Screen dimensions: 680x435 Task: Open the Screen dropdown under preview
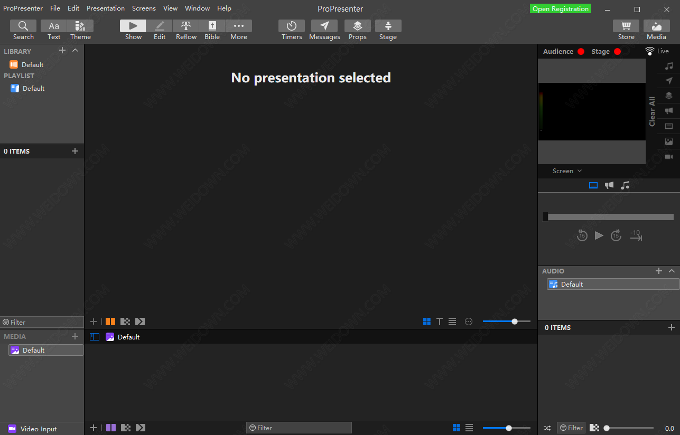pyautogui.click(x=567, y=171)
